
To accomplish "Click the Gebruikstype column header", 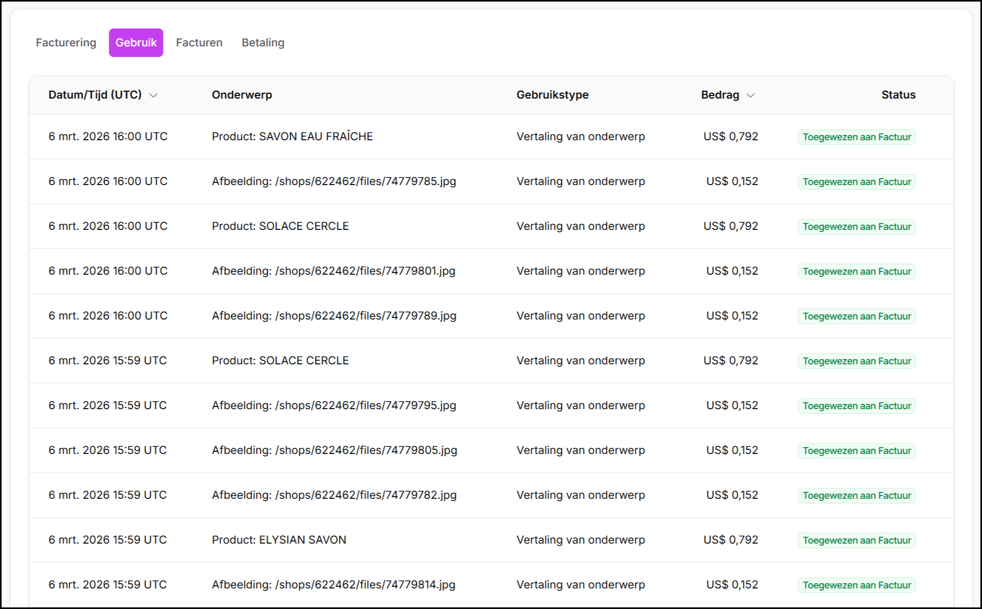I will (552, 95).
